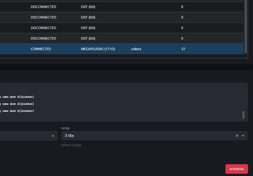Screen dimensions: 253x176
Task: Click the 'collect' status cell
Action: click(x=136, y=49)
